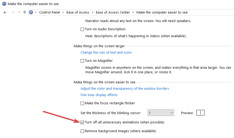Image resolution: width=234 pixels, height=138 pixels.
Task: Open the recent locations dropdown chevron
Action: point(19,12)
